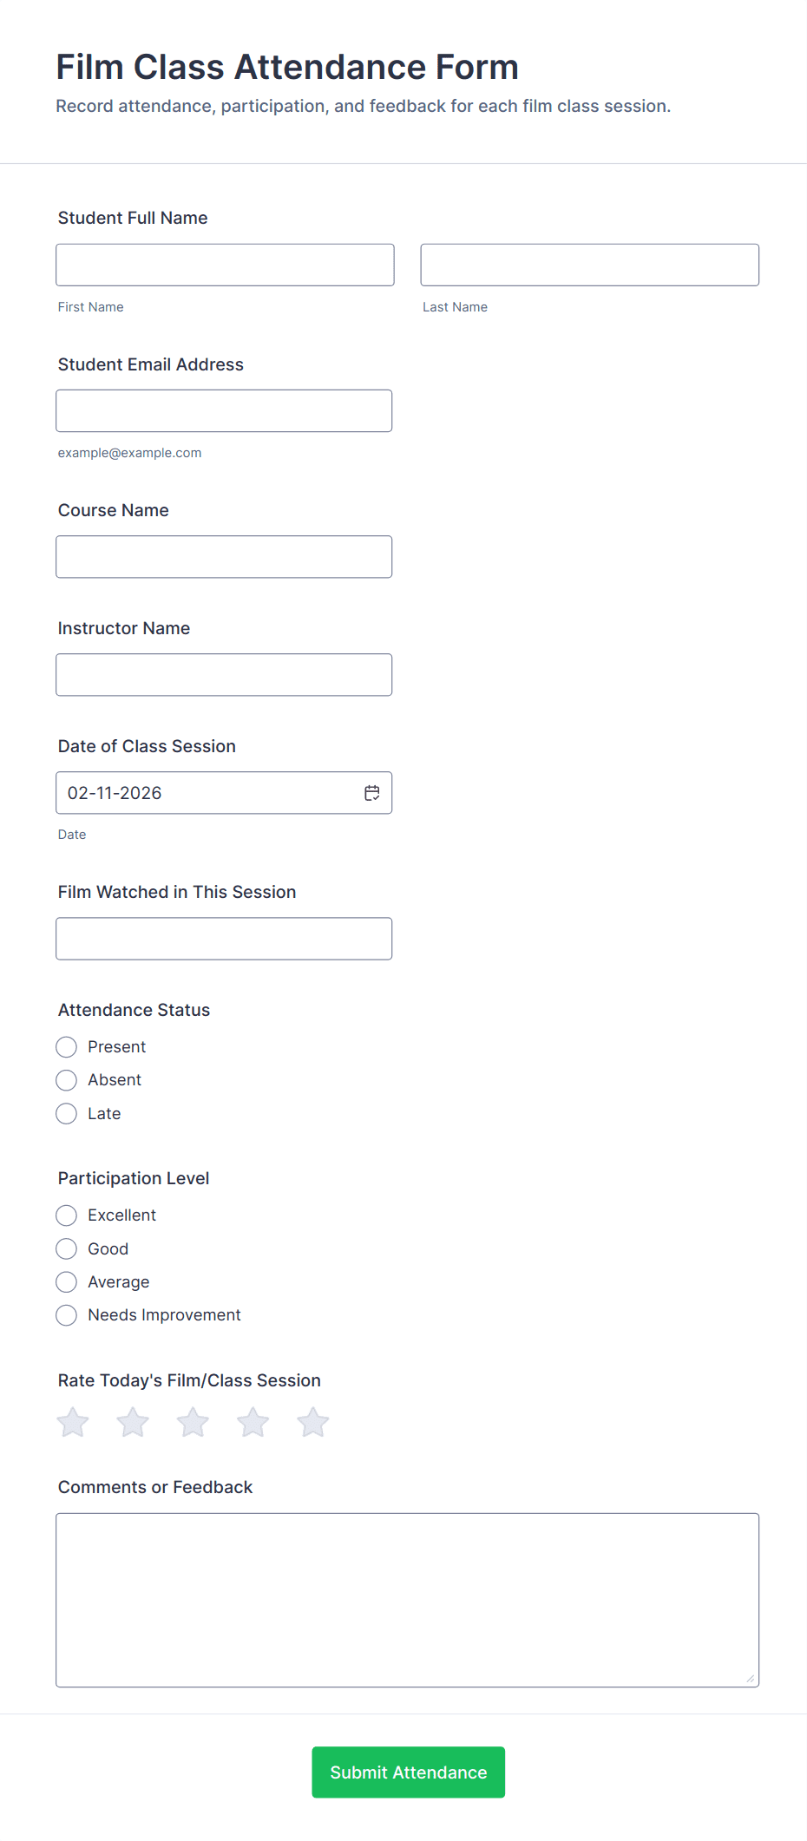The image size is (807, 1841).
Task: Click the Course Name text box
Action: click(x=224, y=557)
